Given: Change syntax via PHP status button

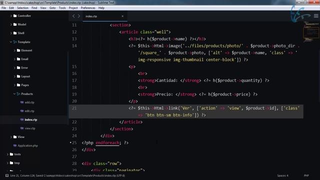Looking at the screenshot, I should [x=306, y=175].
